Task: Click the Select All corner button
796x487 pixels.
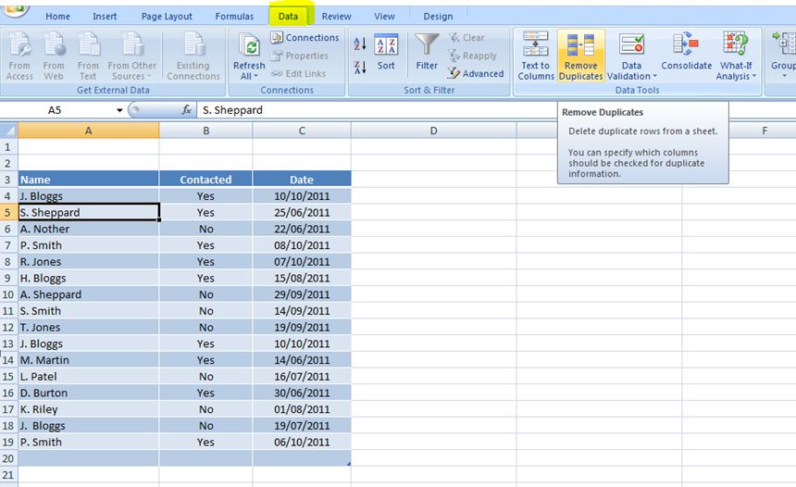Action: [x=8, y=131]
